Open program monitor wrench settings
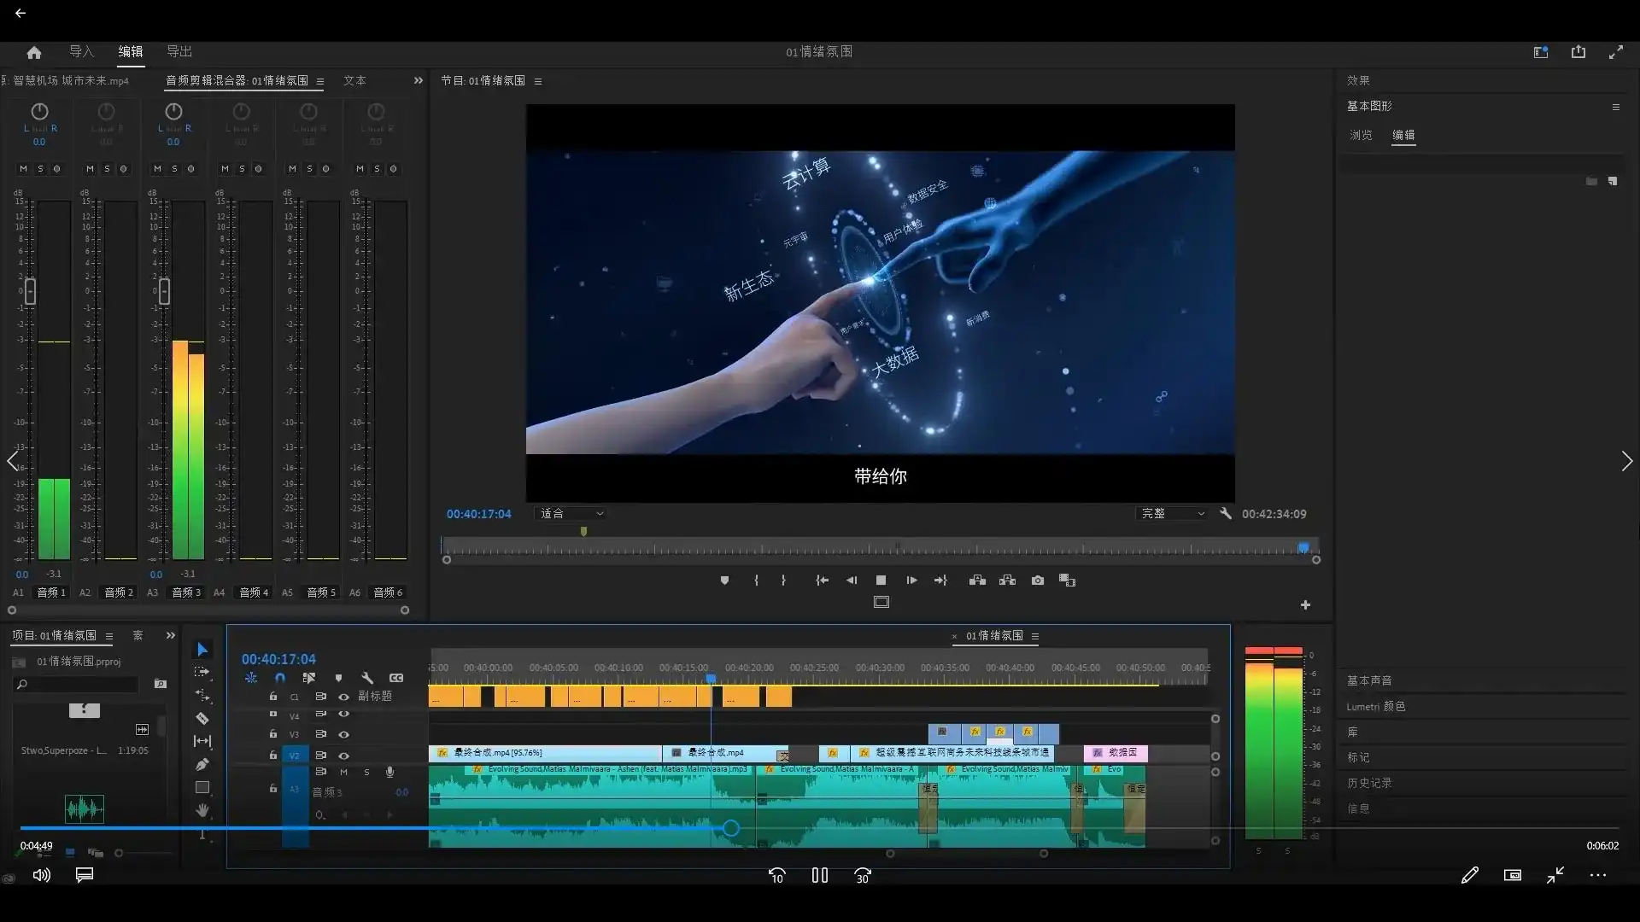Screen dimensions: 1640x922 pyautogui.click(x=1226, y=513)
